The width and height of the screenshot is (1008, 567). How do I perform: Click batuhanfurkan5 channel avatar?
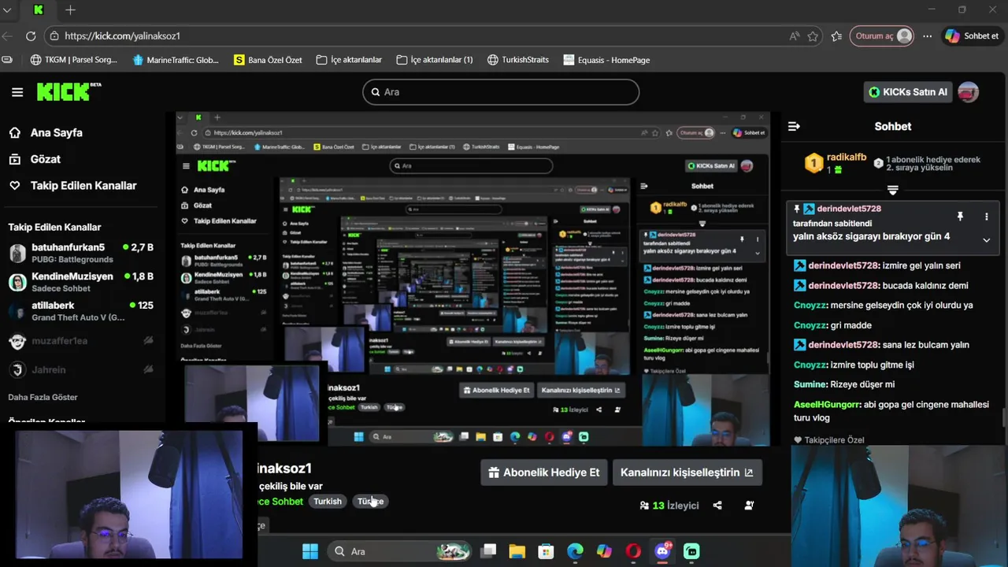(x=17, y=253)
